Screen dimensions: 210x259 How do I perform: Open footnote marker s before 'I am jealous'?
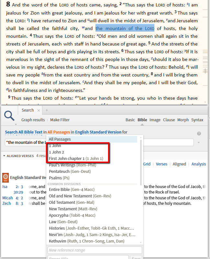(187, 4)
